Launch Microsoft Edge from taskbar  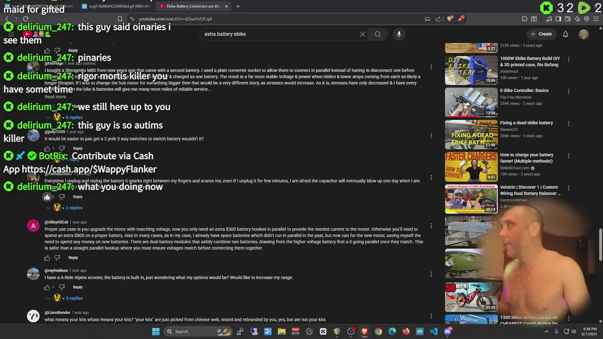pos(392,331)
